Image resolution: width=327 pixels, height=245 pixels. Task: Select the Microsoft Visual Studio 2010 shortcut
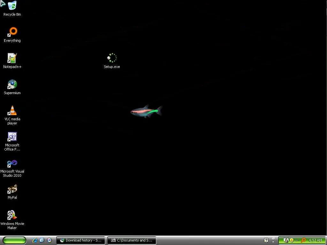click(12, 168)
